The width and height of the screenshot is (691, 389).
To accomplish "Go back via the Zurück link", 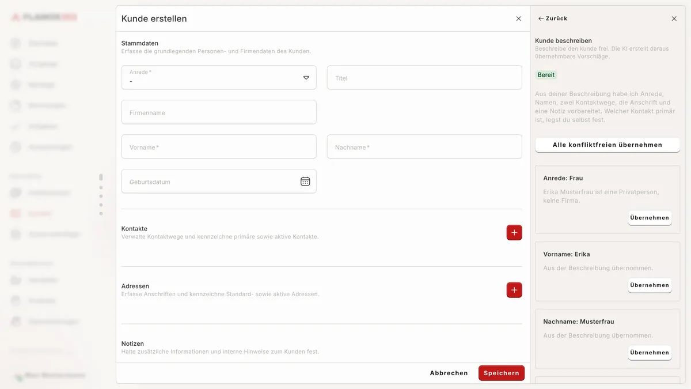I will (553, 18).
